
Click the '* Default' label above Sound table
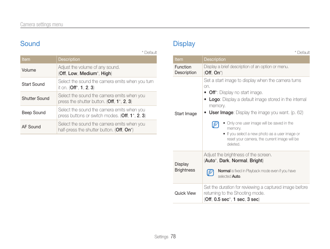pos(149,53)
